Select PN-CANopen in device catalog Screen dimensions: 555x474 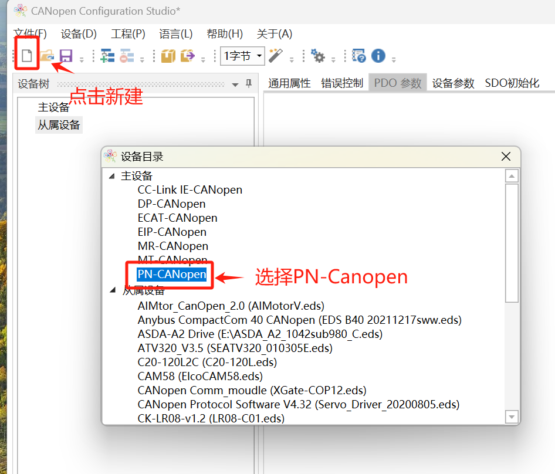coord(172,275)
